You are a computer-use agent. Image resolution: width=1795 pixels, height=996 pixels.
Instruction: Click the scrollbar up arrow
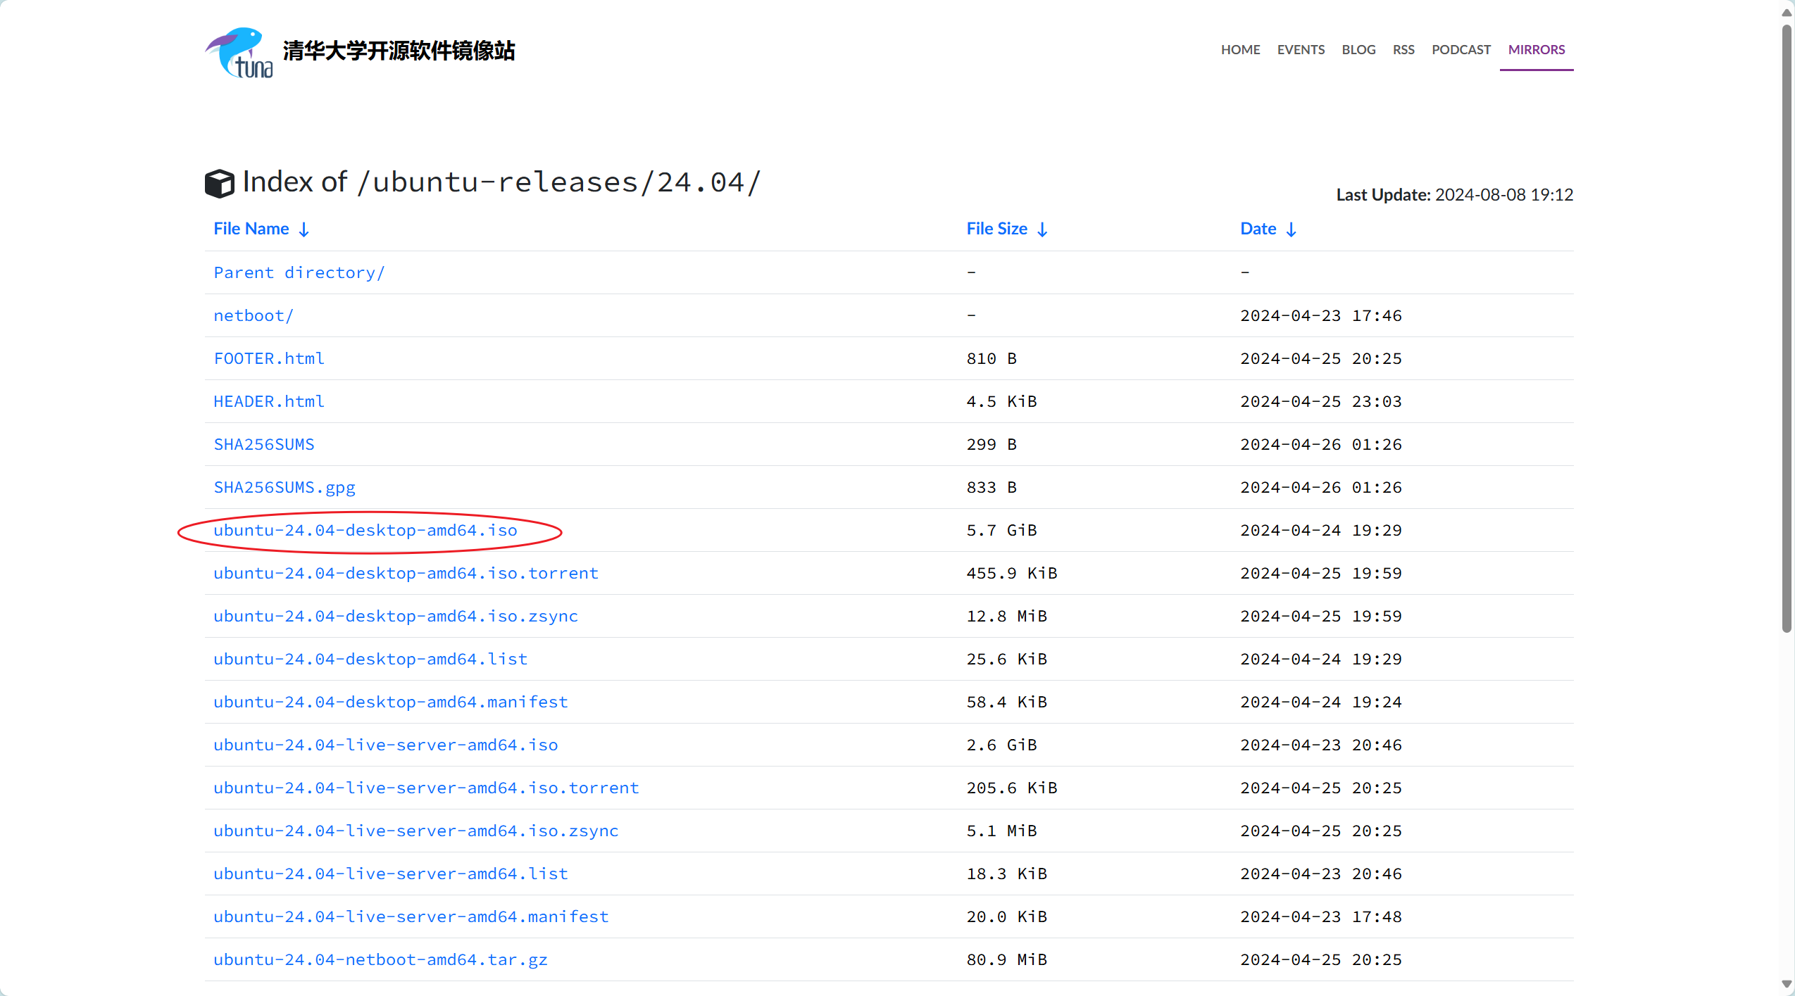click(1787, 12)
